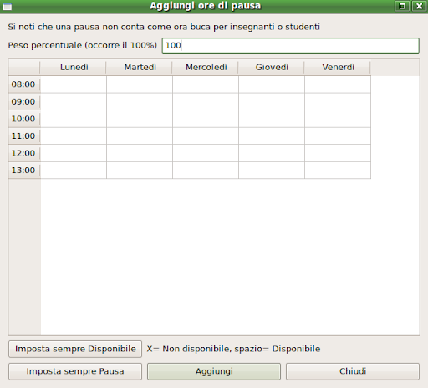This screenshot has width=428, height=388.
Task: Select the 10:00 row header
Action: pos(24,119)
